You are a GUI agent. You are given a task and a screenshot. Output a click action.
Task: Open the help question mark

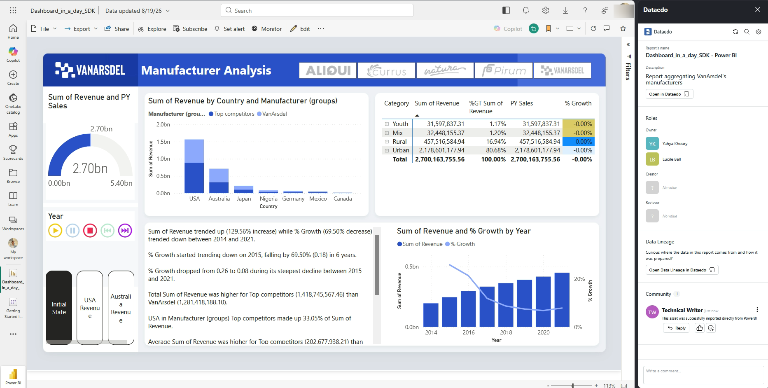point(585,11)
